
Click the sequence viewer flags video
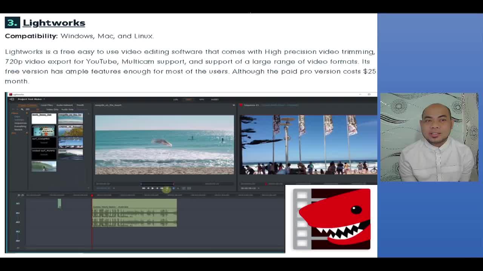click(x=308, y=145)
